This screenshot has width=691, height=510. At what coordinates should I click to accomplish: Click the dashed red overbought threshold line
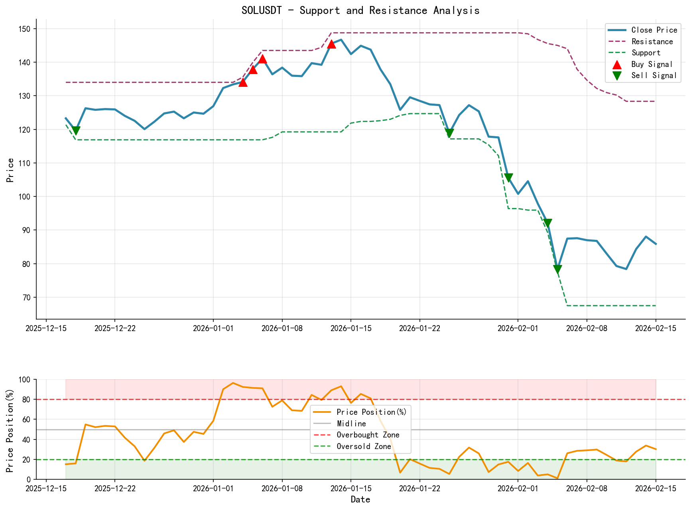(x=159, y=399)
